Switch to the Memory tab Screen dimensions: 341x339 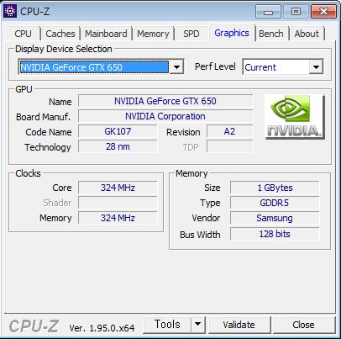pyautogui.click(x=153, y=34)
